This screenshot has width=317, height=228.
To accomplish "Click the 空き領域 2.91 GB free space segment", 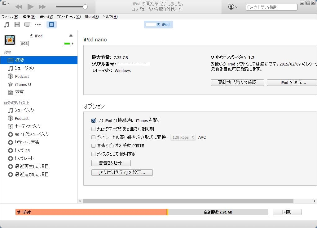I will pos(218,212).
